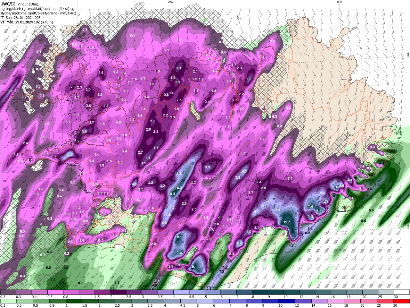This screenshot has width=410, height=308.
Task: Click the '0.1' label on the rain scale
Action: (x=2, y=306)
